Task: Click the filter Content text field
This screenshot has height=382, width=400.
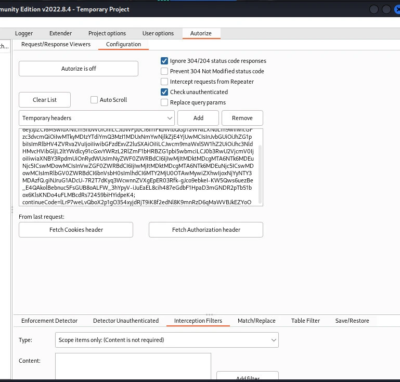Action: pos(133,366)
